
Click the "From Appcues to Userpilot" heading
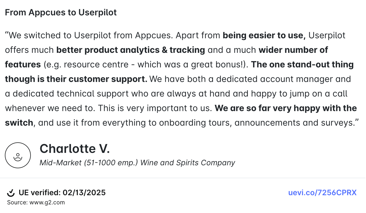61,12
